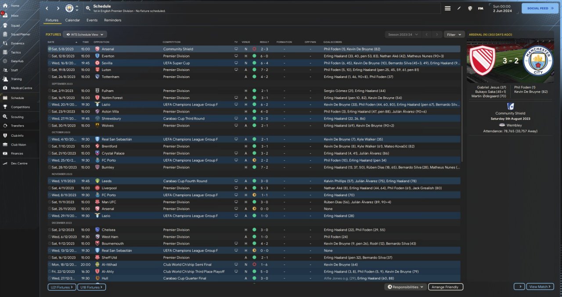Viewport: 562px width, 297px height.
Task: Open the Scouting sidebar icon
Action: [5, 117]
